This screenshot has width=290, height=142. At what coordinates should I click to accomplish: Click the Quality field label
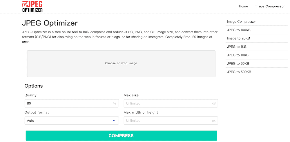tap(30, 95)
